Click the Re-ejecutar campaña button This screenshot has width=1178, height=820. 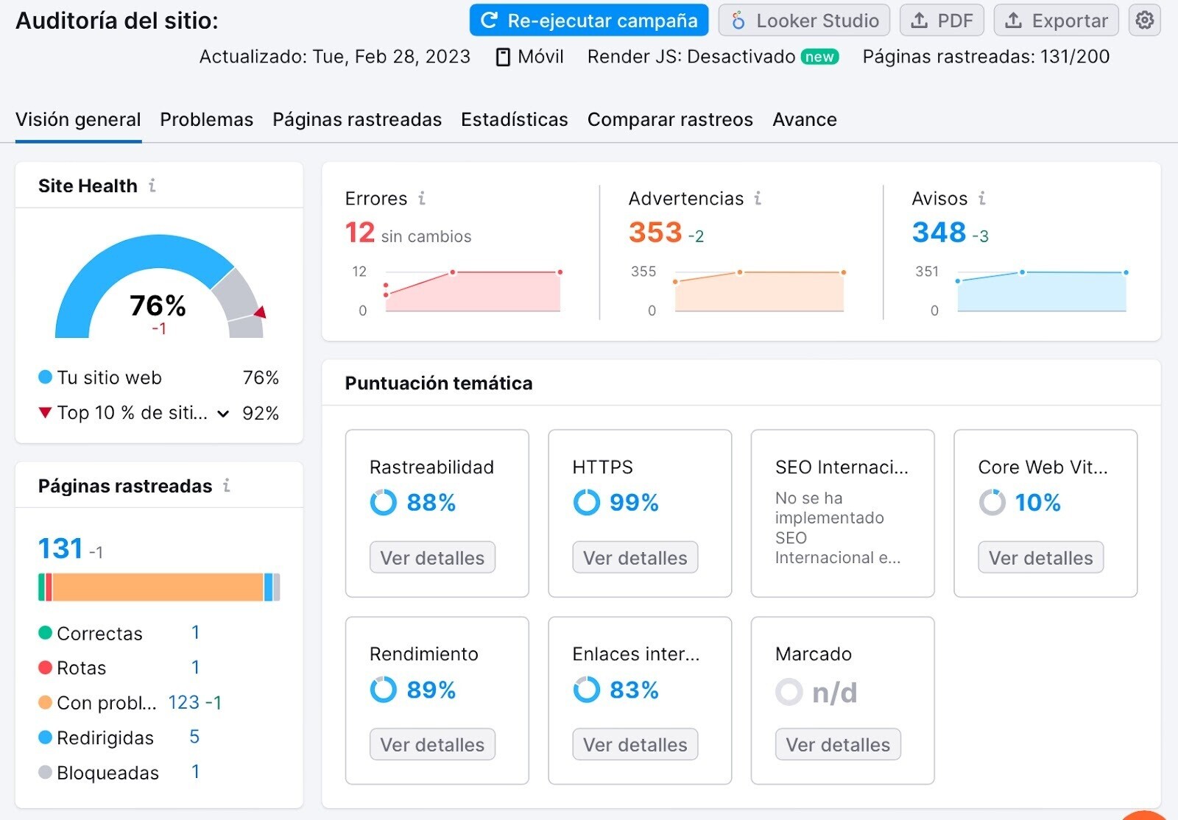click(588, 20)
